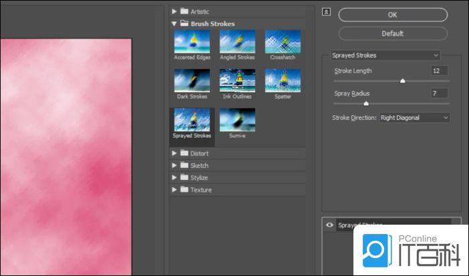The height and width of the screenshot is (276, 469).
Task: Choose the Spatter filter thumbnail
Action: click(282, 81)
